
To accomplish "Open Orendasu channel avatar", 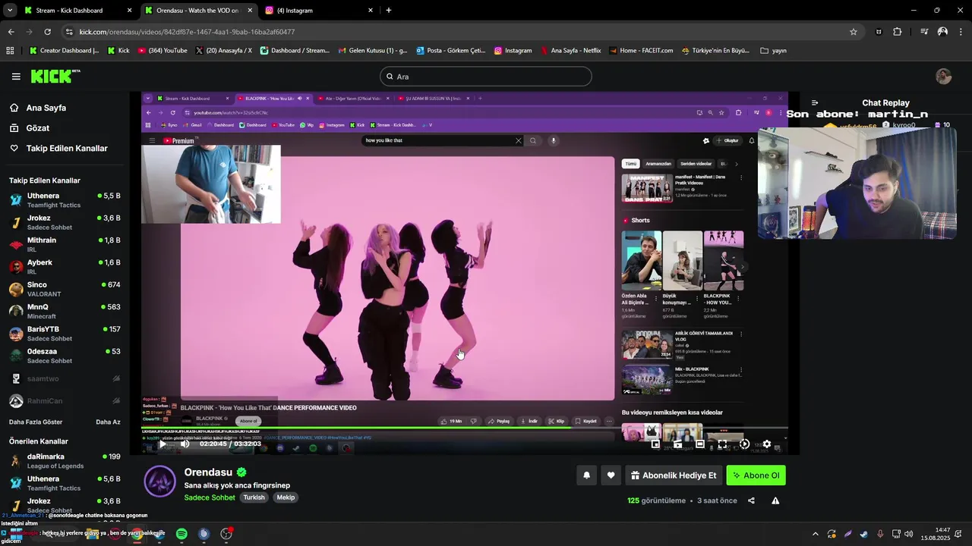I will point(160,482).
